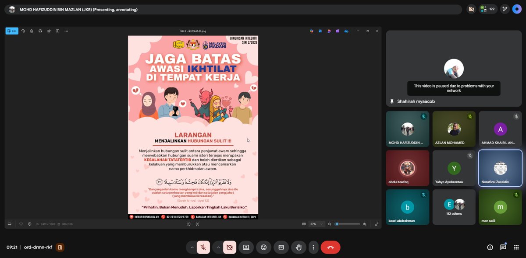Expand microphone audio settings arrow

(192, 248)
